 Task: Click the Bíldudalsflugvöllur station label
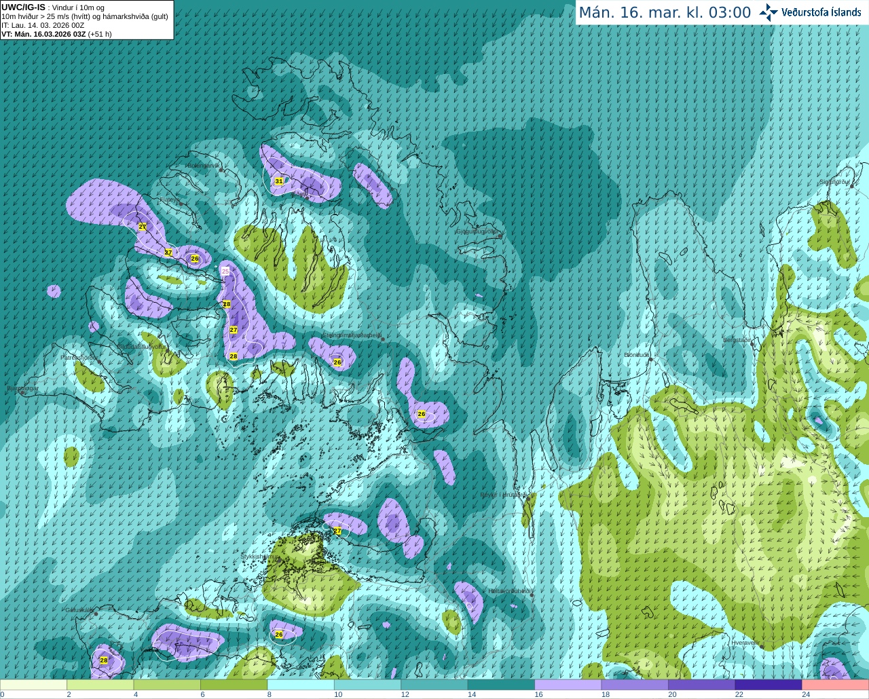click(141, 346)
